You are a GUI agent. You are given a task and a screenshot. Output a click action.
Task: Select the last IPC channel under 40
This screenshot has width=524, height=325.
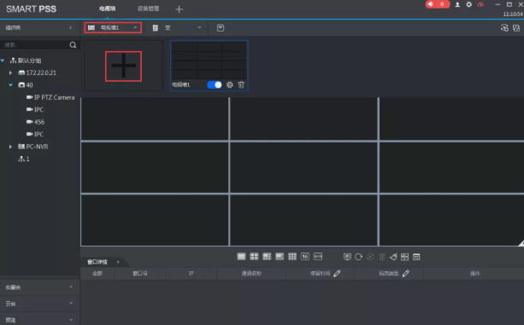[x=35, y=134]
